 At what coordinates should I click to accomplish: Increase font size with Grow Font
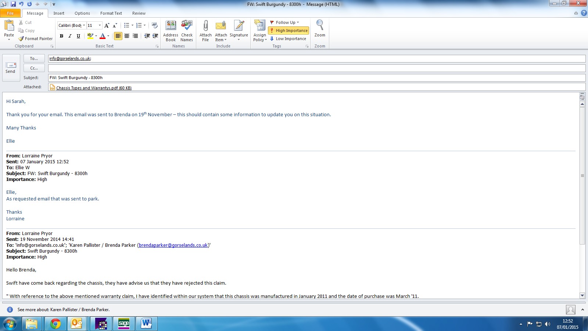coord(107,25)
